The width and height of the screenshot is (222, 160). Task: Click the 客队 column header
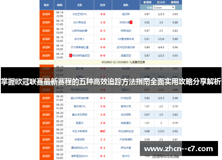point(126,5)
